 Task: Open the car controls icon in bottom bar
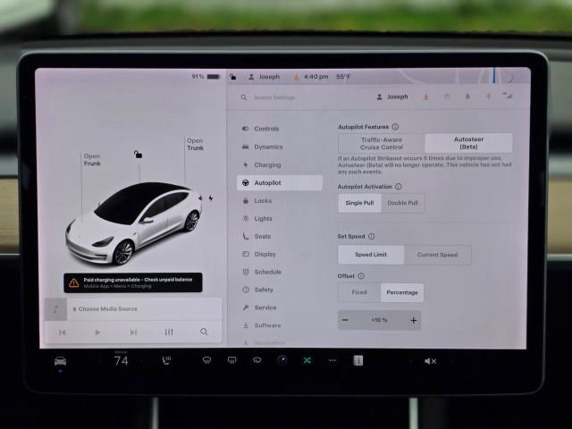click(x=60, y=361)
